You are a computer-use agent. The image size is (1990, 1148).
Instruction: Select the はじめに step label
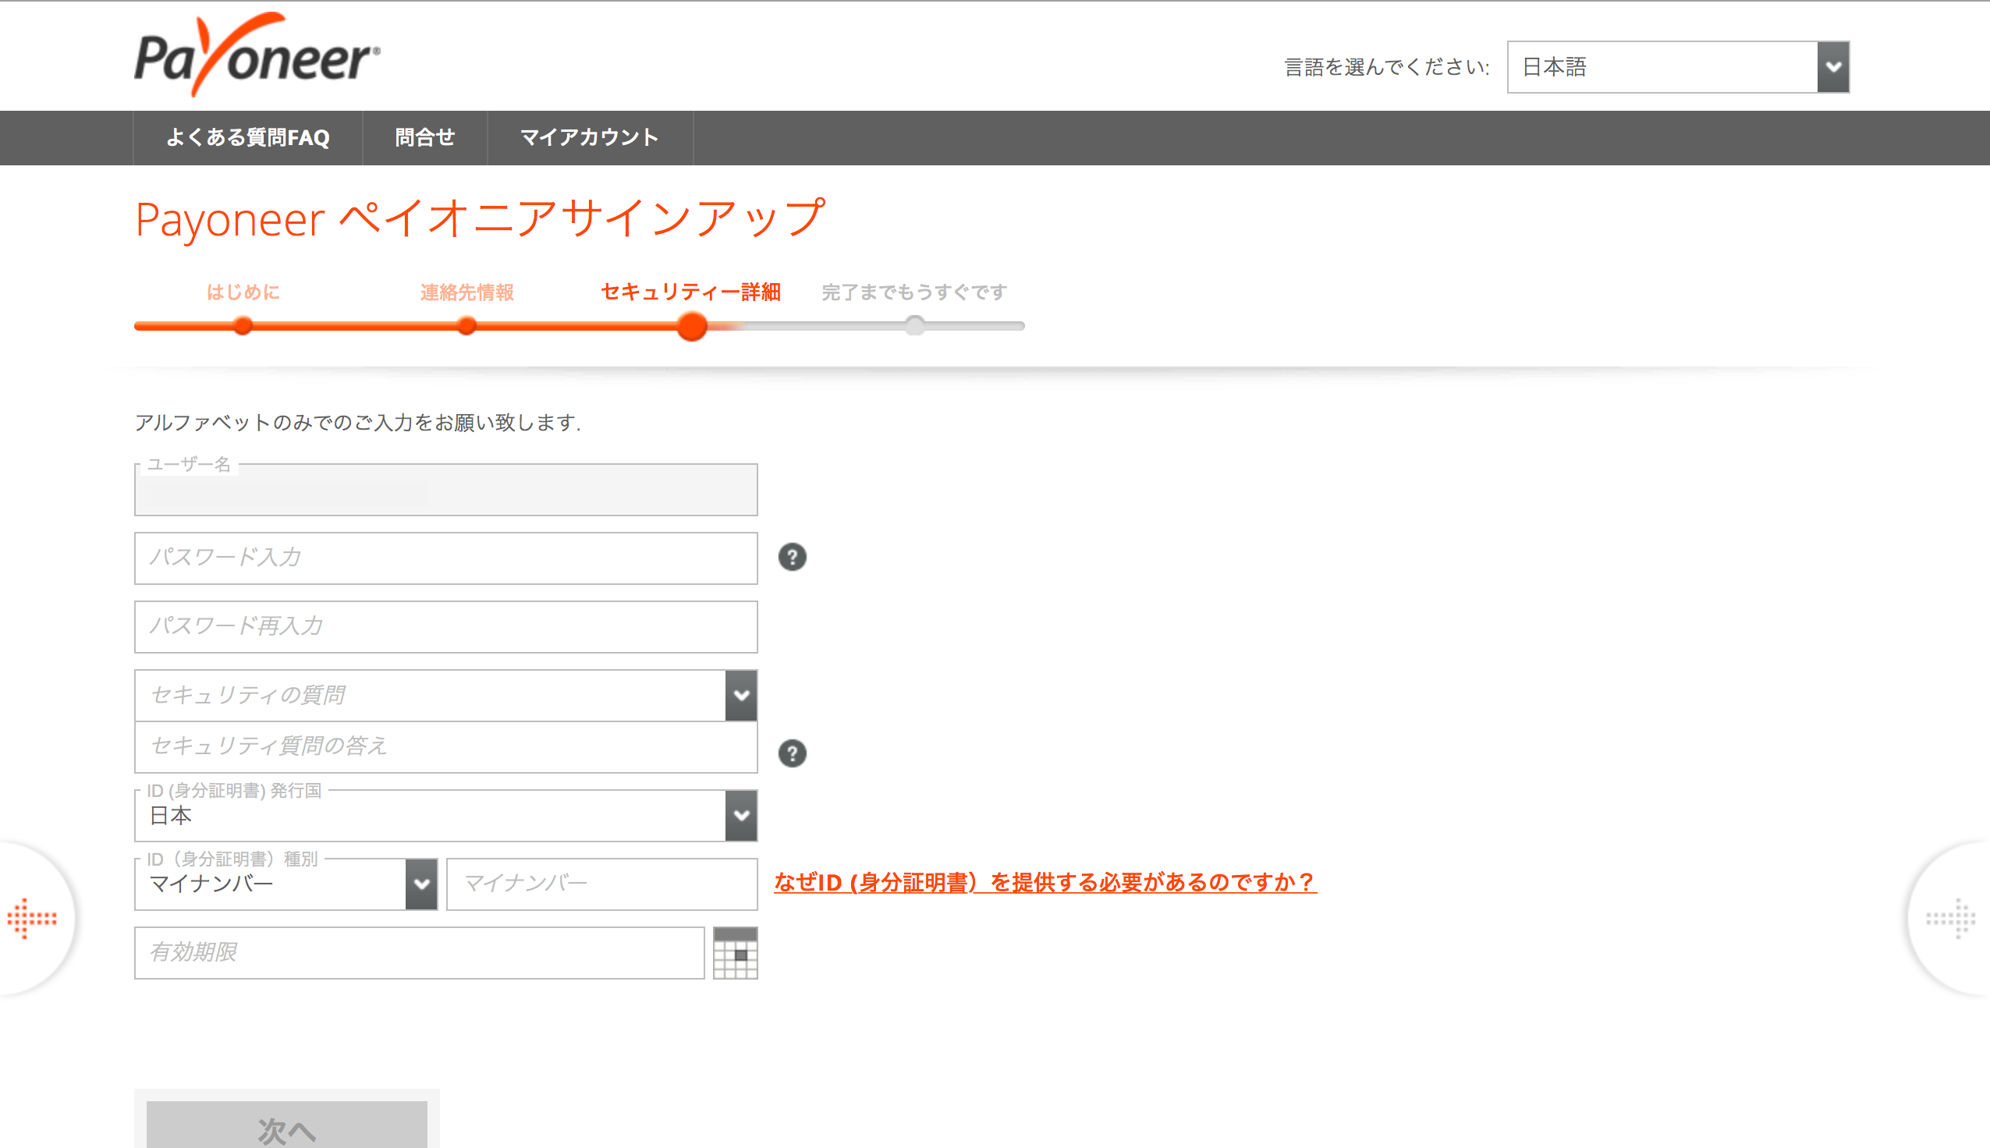[243, 292]
